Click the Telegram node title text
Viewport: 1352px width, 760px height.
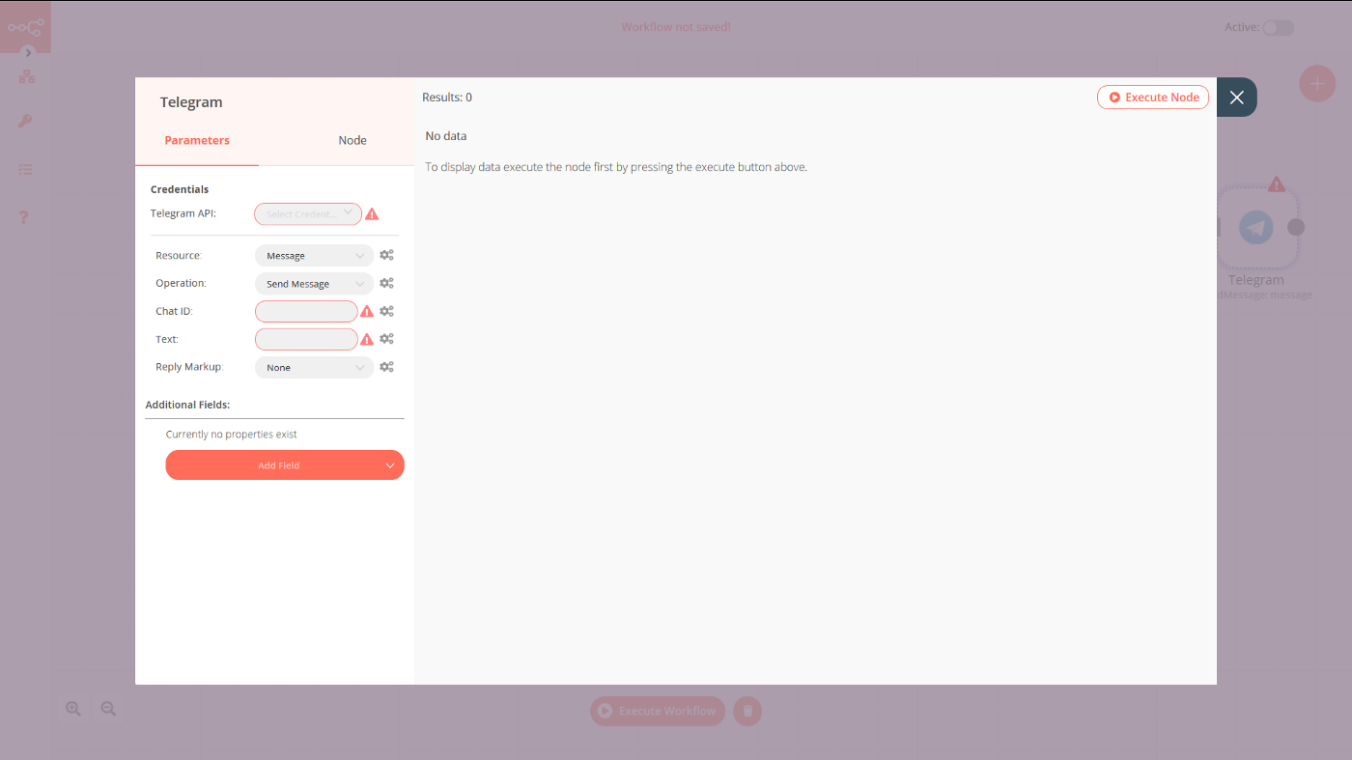pos(191,102)
